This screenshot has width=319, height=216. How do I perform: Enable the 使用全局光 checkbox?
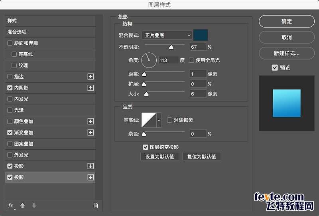pyautogui.click(x=191, y=60)
